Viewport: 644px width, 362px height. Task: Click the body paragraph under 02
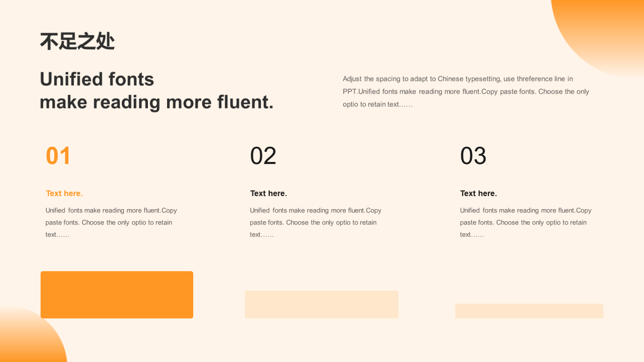[316, 222]
